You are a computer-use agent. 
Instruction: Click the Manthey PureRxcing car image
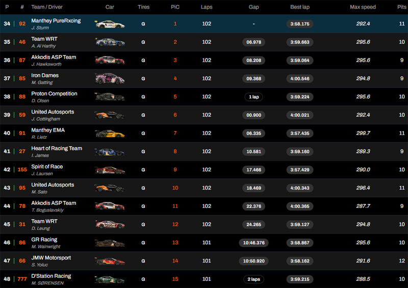(x=110, y=24)
